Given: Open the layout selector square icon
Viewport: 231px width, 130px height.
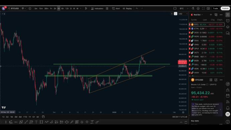Looking at the screenshot, I should 175,9.
